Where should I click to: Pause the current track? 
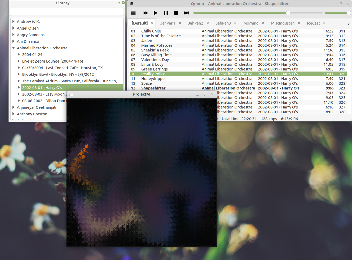click(166, 13)
